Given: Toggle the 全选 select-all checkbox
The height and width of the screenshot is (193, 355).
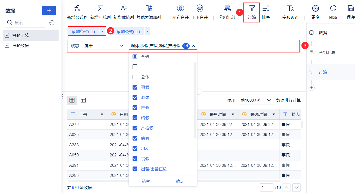Looking at the screenshot, I should [x=135, y=57].
